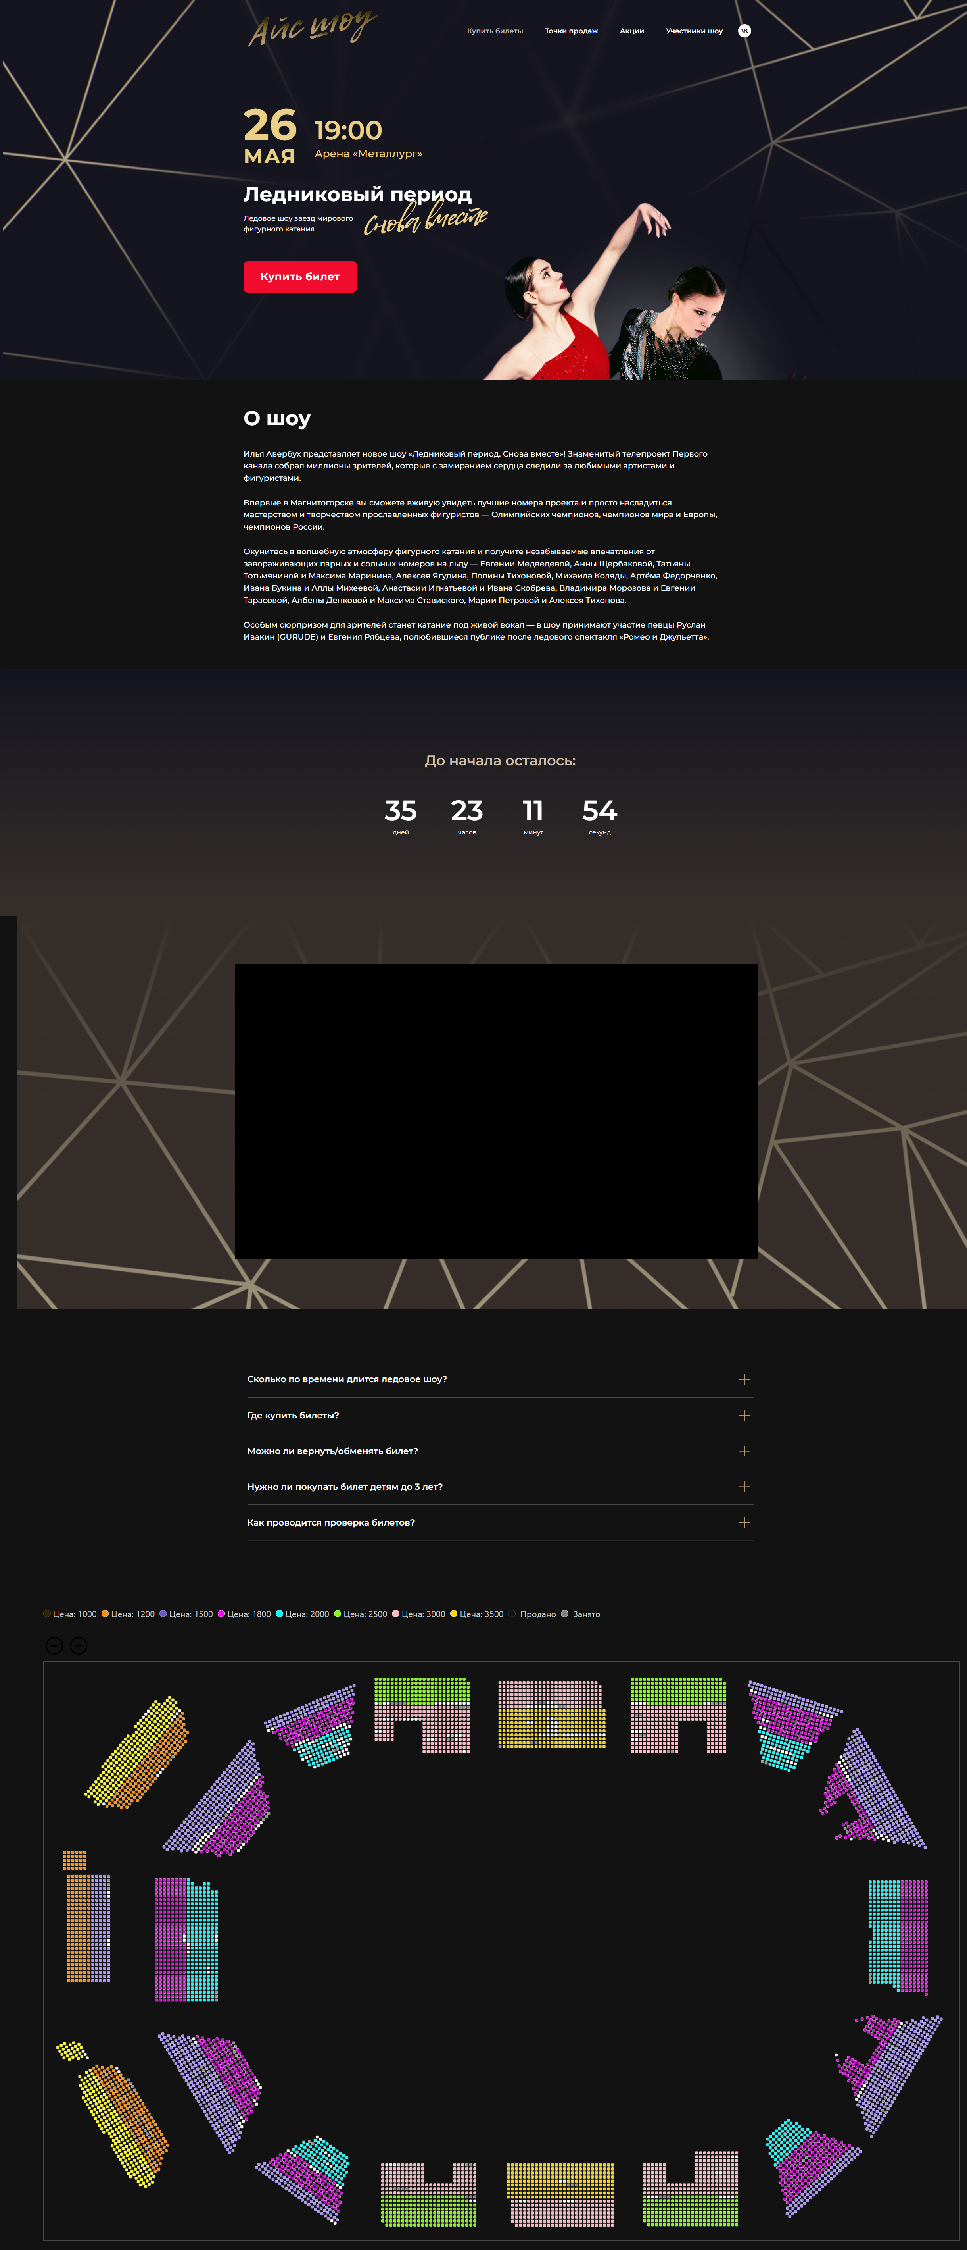Click the magenta 'Цена: 1800' legend swatch
Viewport: 967px width, 2250px height.
pyautogui.click(x=222, y=1614)
